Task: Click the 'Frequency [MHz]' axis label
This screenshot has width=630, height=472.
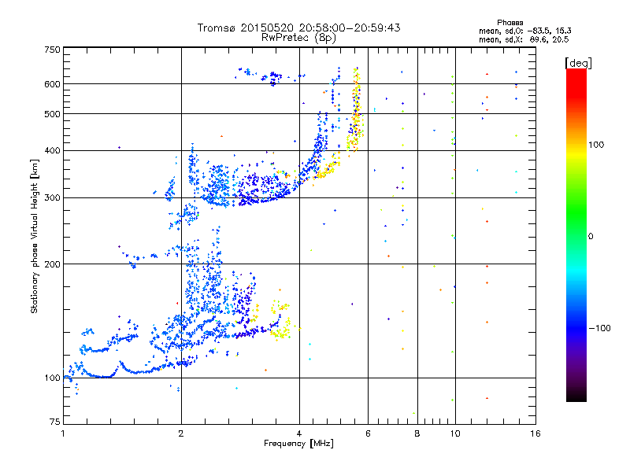Action: tap(298, 444)
